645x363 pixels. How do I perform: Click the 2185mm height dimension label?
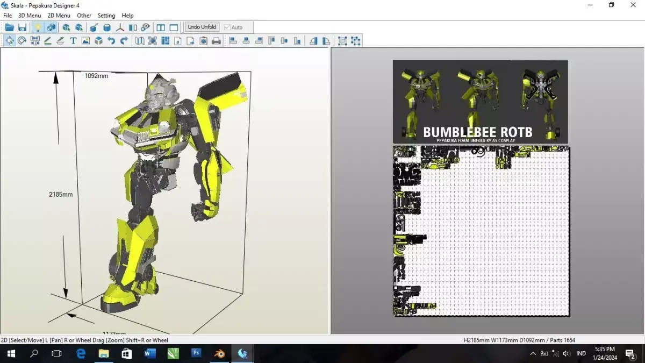point(61,194)
